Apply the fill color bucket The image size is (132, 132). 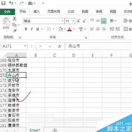[x=60, y=29]
